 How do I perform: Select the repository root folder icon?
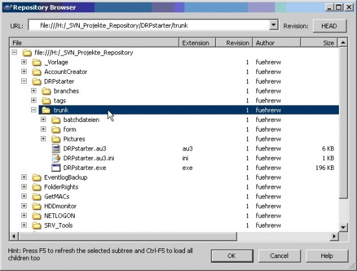(x=27, y=53)
